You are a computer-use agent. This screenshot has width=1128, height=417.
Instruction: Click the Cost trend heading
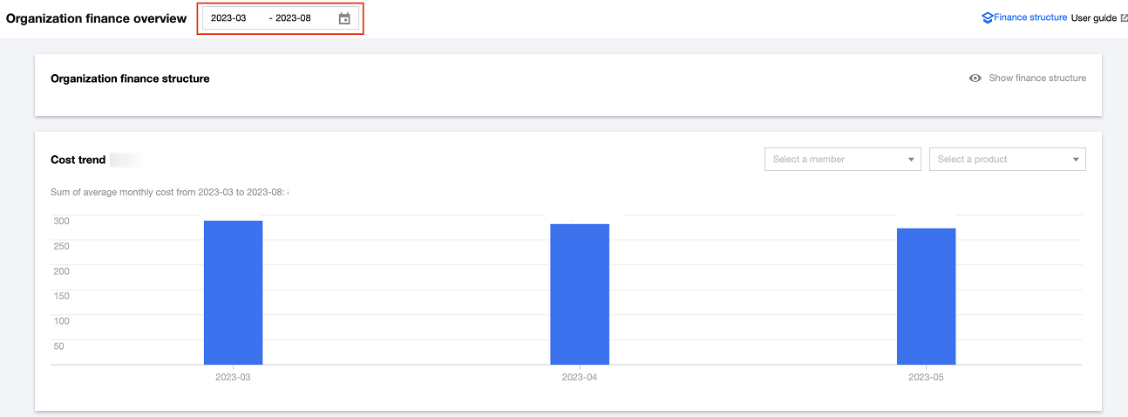(78, 160)
